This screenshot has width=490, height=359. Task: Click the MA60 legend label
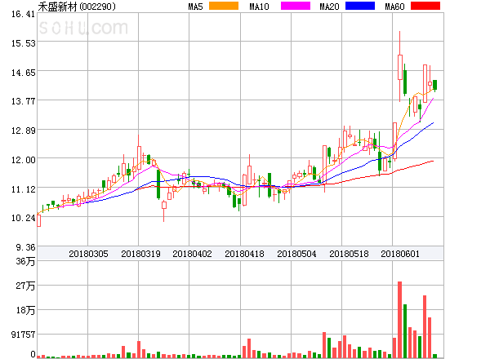(394, 7)
